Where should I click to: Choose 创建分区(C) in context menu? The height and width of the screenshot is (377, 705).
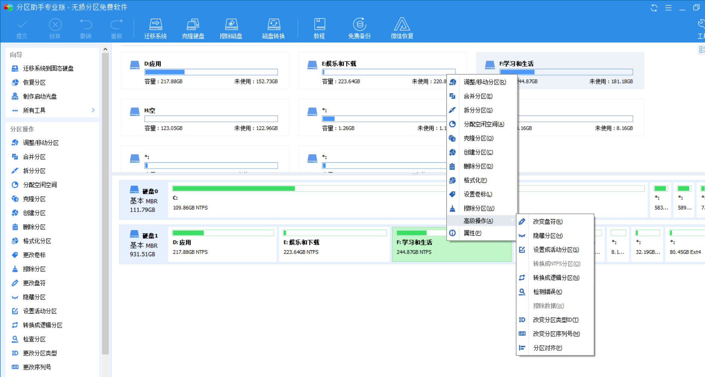(x=482, y=152)
